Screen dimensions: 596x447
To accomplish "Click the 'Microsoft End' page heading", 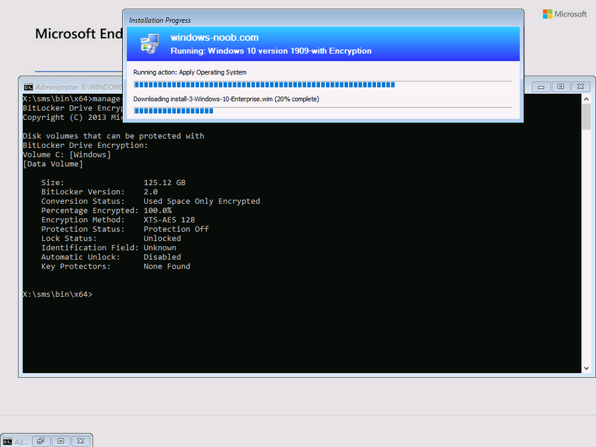I will [x=79, y=34].
